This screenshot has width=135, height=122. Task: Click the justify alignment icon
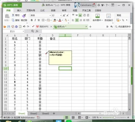(x=84, y=20)
